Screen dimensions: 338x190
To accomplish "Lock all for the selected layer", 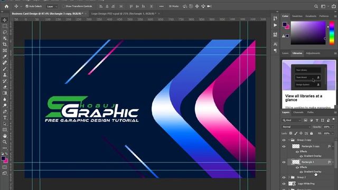I will (x=311, y=134).
